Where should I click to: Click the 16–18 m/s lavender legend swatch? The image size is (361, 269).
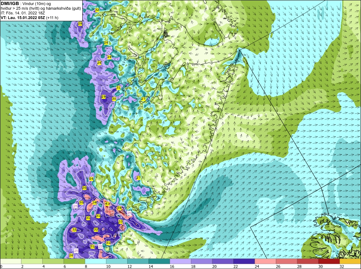[x=180, y=261]
